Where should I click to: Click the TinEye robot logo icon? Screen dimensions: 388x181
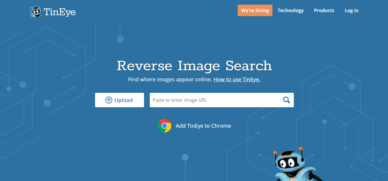35,12
